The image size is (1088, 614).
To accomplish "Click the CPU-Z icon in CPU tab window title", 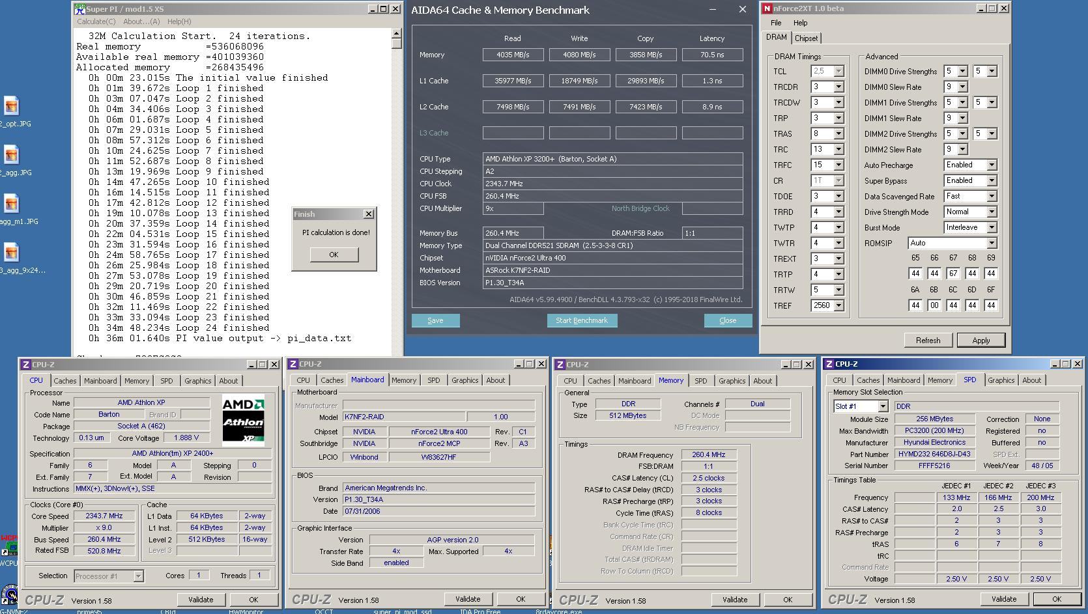I will coord(26,365).
